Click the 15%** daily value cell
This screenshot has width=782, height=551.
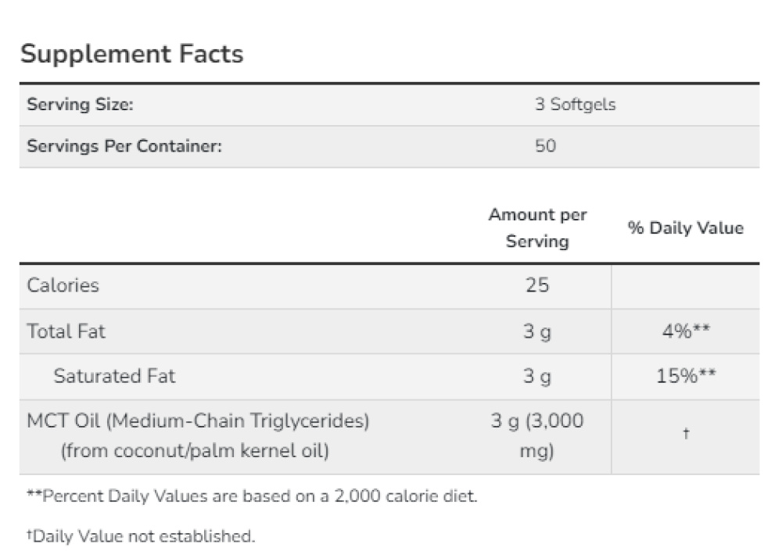[685, 376]
